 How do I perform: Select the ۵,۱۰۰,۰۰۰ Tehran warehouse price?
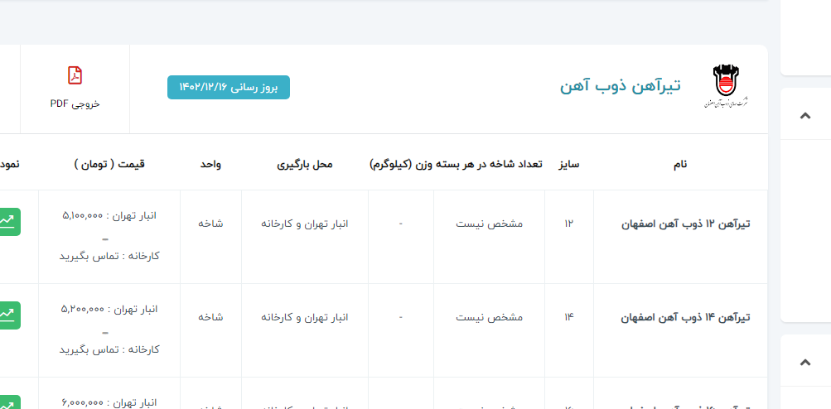(83, 215)
